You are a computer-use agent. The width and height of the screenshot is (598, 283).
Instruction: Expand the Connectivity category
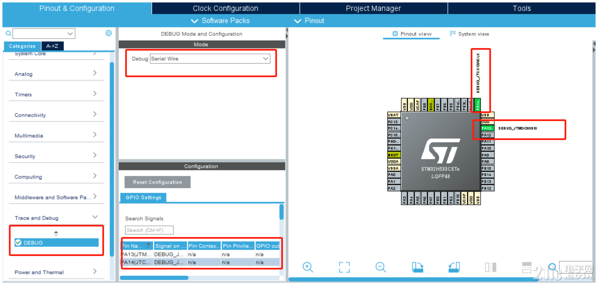point(95,114)
